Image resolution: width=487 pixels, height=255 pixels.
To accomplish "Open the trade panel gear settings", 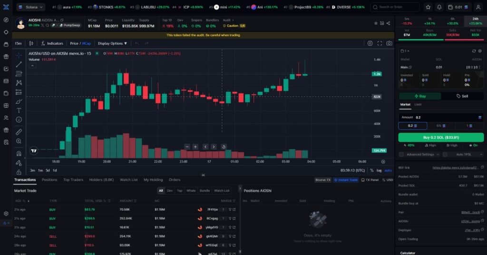I will point(479,51).
